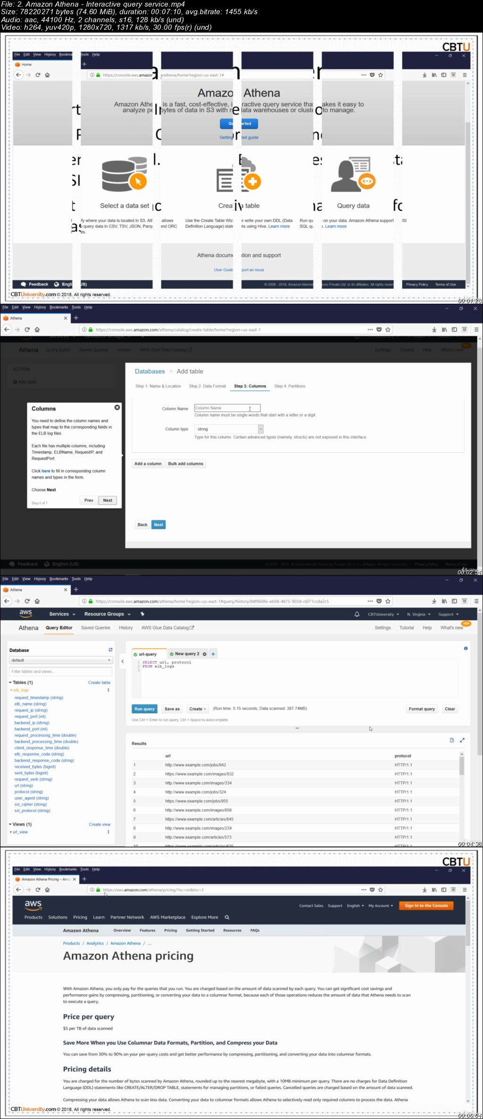
Task: Click search magnifier icon on AWS pricing site
Action: (227, 917)
